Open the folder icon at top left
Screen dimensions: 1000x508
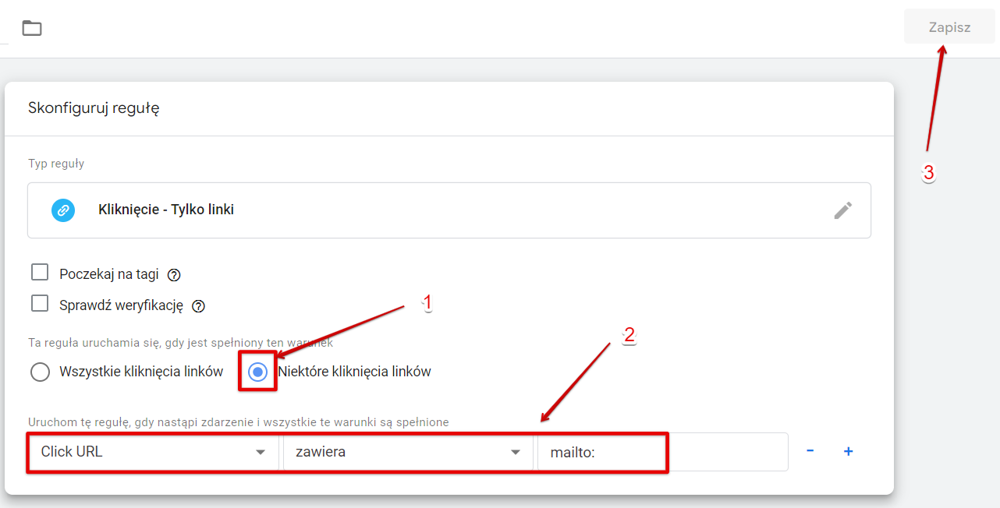(x=32, y=29)
